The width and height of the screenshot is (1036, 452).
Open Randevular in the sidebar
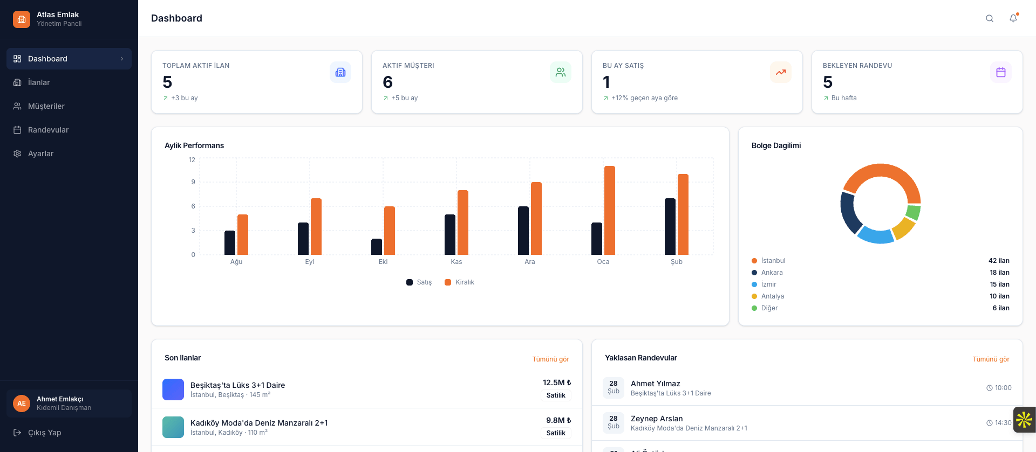(69, 130)
